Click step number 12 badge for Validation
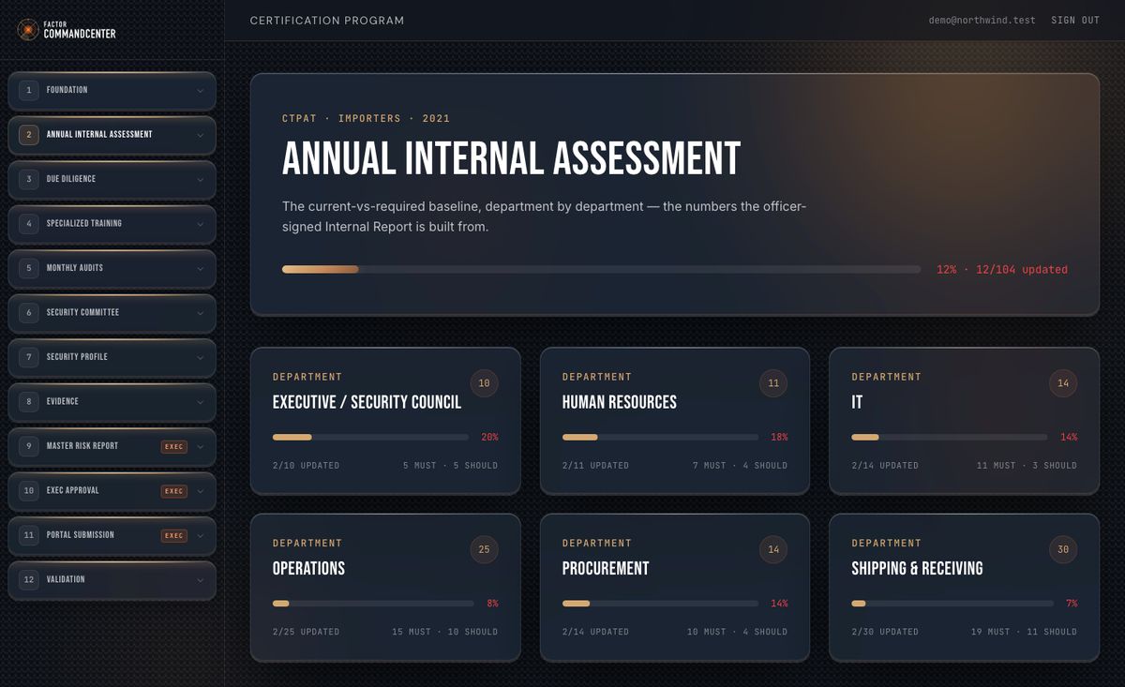1125x687 pixels. pos(29,580)
